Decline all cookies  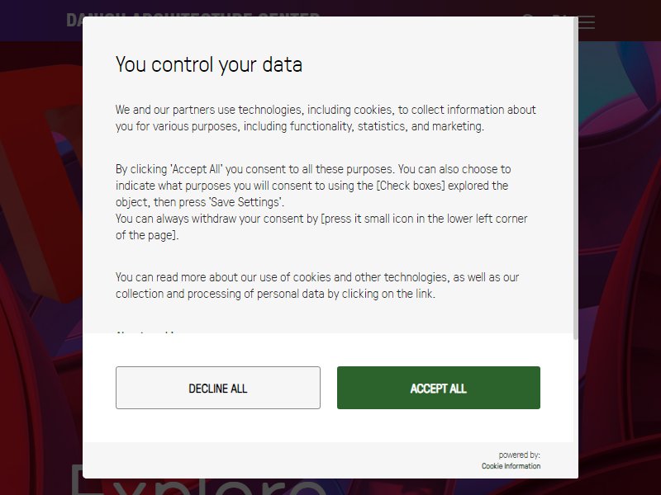coord(218,388)
